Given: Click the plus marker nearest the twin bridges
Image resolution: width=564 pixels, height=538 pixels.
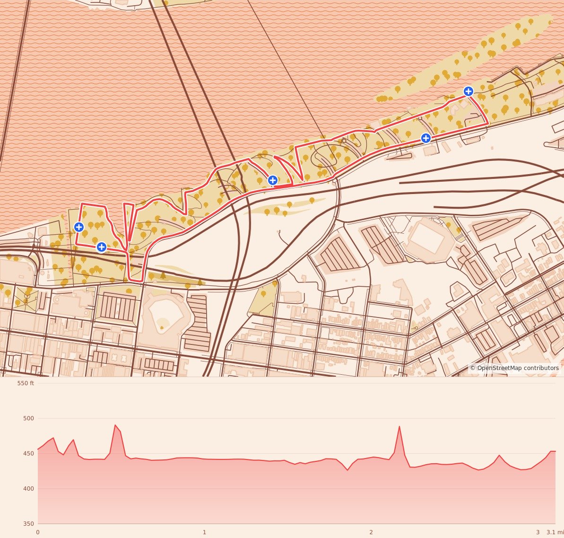Looking at the screenshot, I should [x=272, y=180].
